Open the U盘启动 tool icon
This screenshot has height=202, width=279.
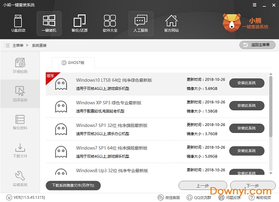[x=18, y=24]
